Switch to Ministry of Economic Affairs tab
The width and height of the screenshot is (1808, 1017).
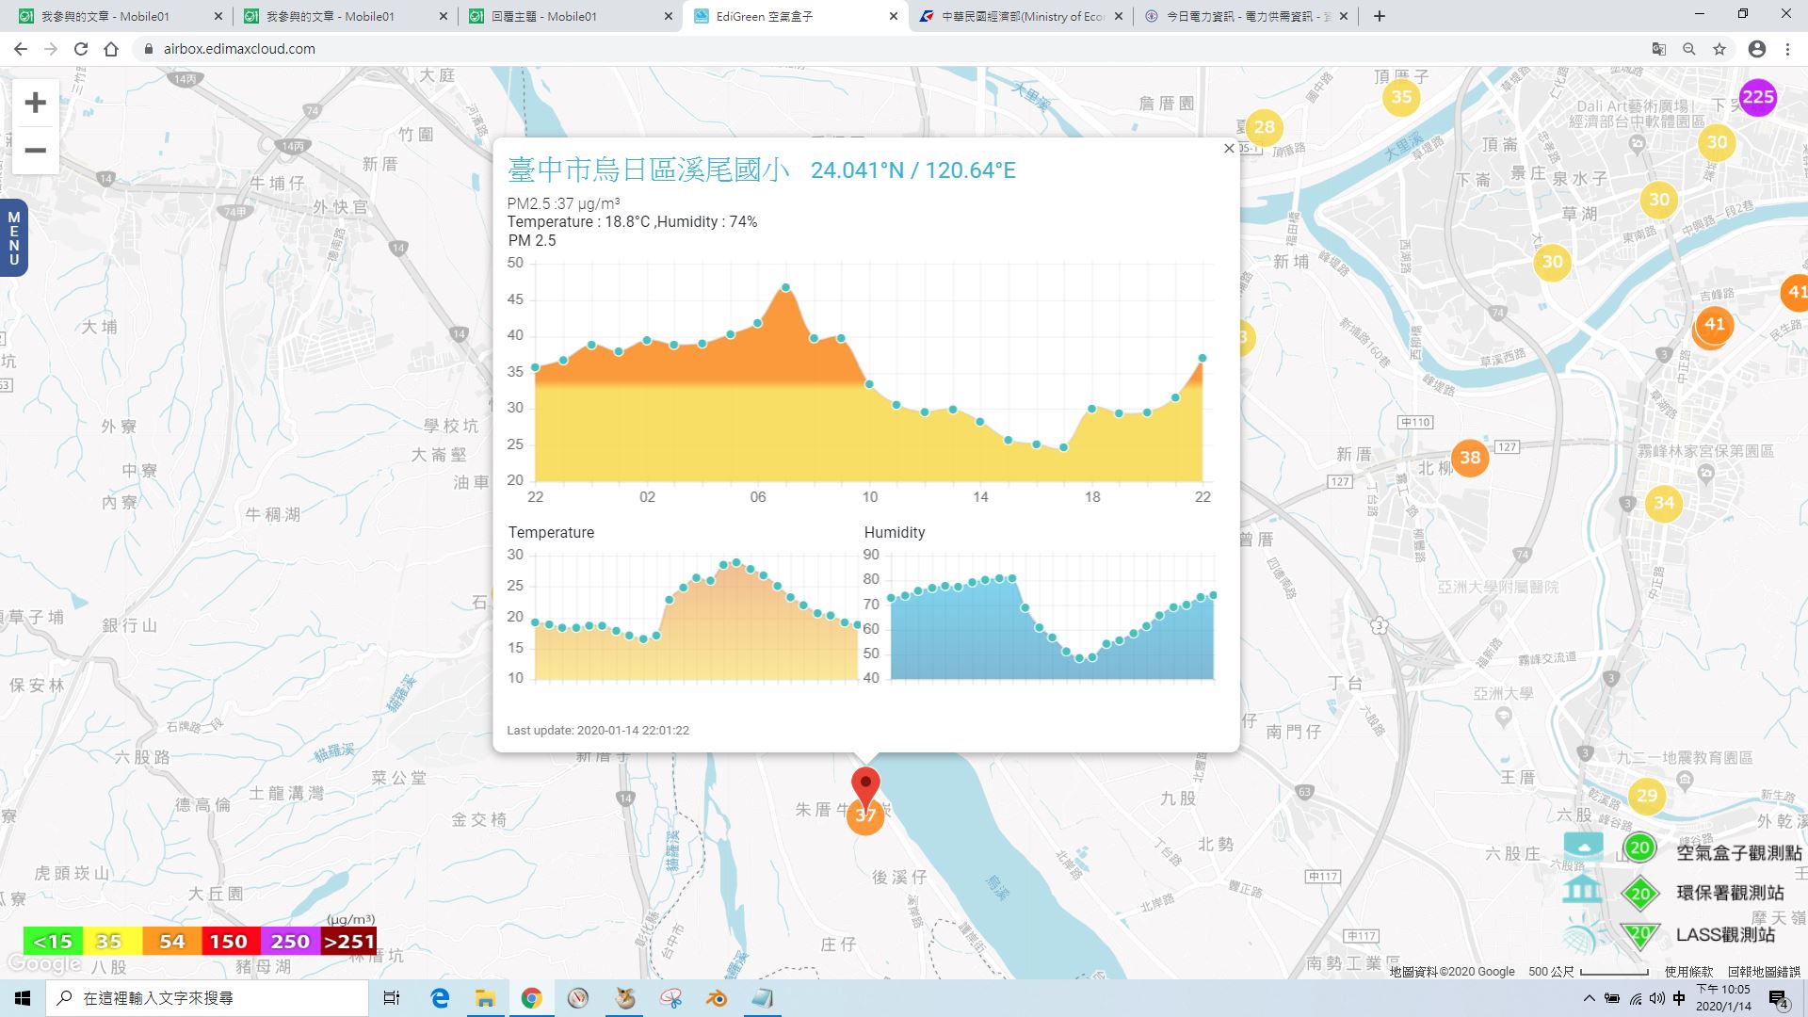tap(1023, 16)
